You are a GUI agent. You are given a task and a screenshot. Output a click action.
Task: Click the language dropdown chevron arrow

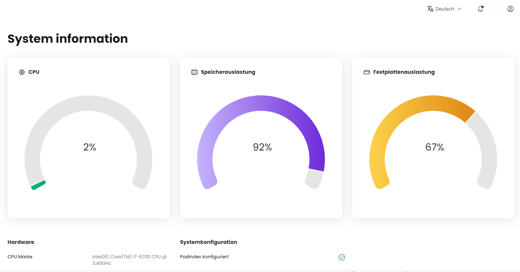point(460,9)
